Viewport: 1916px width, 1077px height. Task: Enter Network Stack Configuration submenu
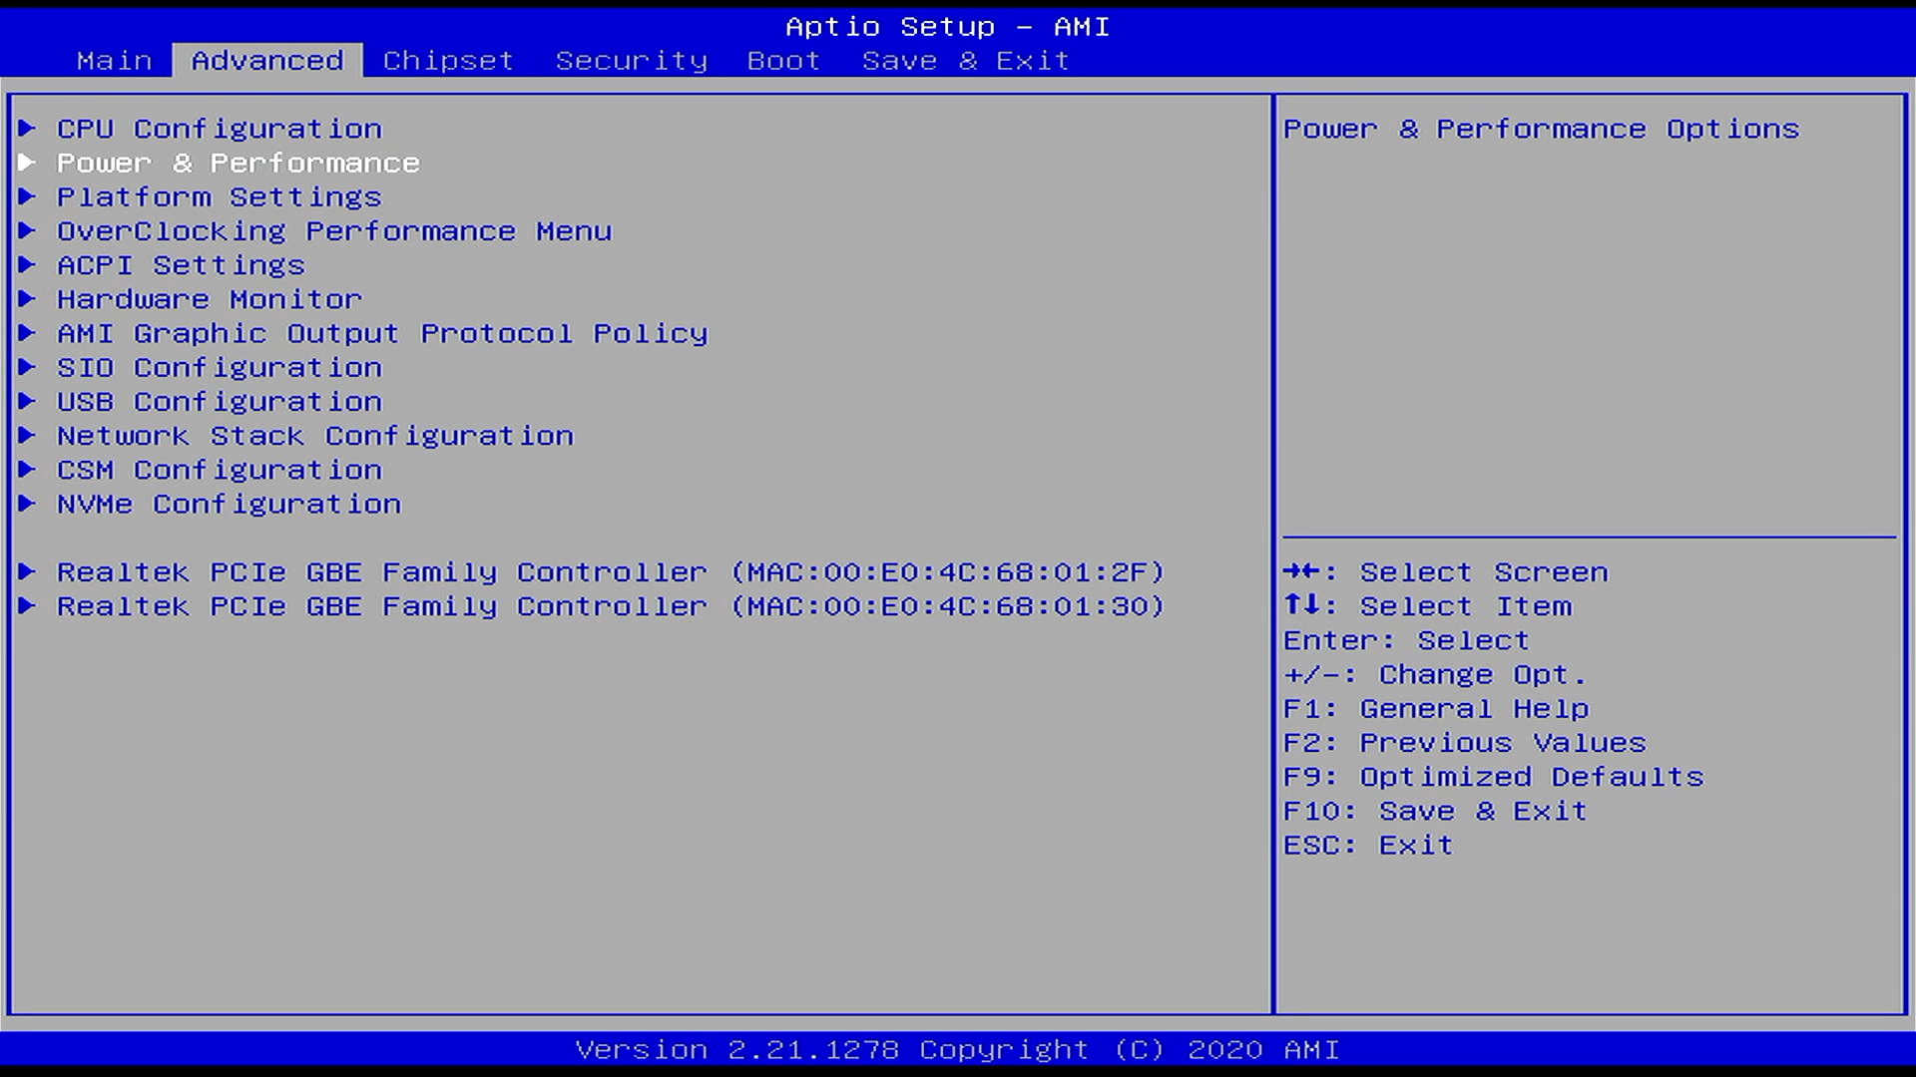(x=314, y=436)
